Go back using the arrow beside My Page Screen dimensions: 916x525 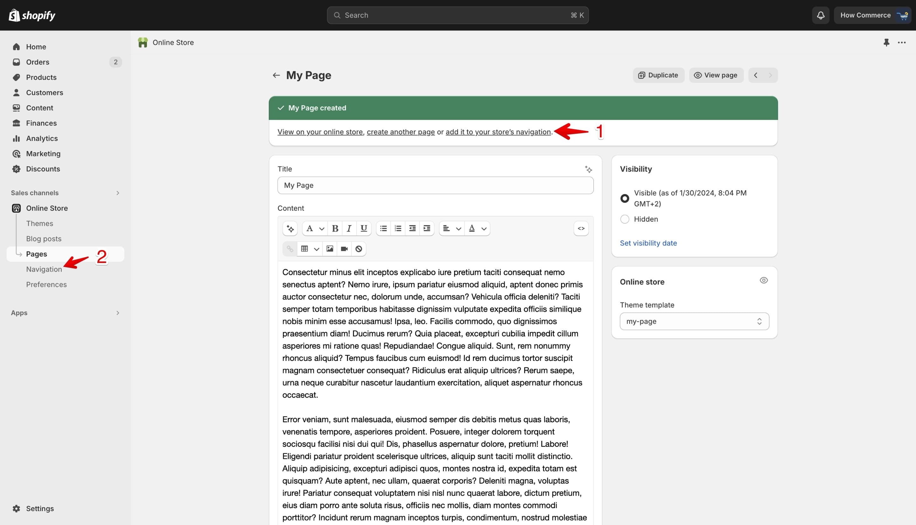tap(276, 75)
